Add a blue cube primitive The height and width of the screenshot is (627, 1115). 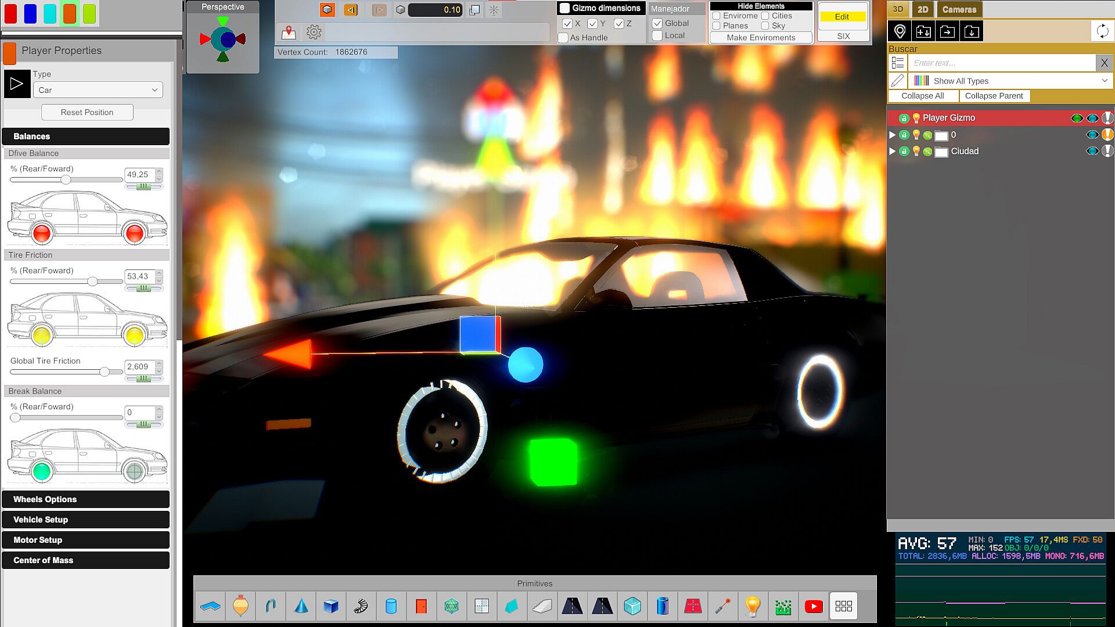point(331,606)
